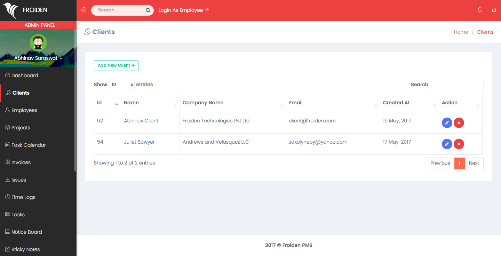Delete the Juliet Sawyer row

coord(459,144)
